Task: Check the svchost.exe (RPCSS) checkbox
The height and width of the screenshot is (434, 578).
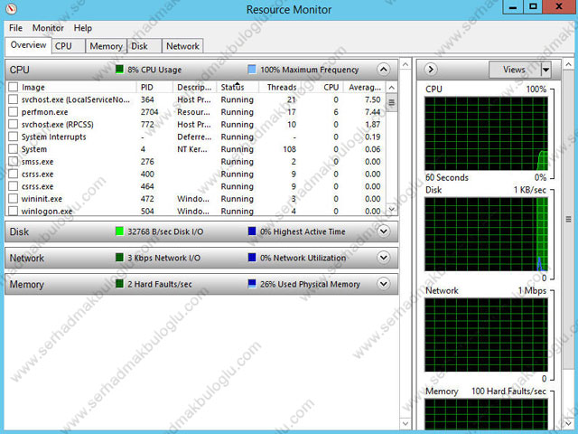Action: 13,125
